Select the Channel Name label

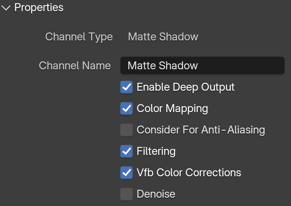(x=75, y=66)
